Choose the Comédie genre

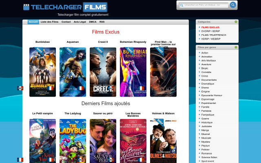(x=206, y=72)
